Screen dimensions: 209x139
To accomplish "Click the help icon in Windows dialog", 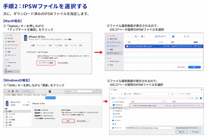I will pyautogui.click(x=201, y=98).
